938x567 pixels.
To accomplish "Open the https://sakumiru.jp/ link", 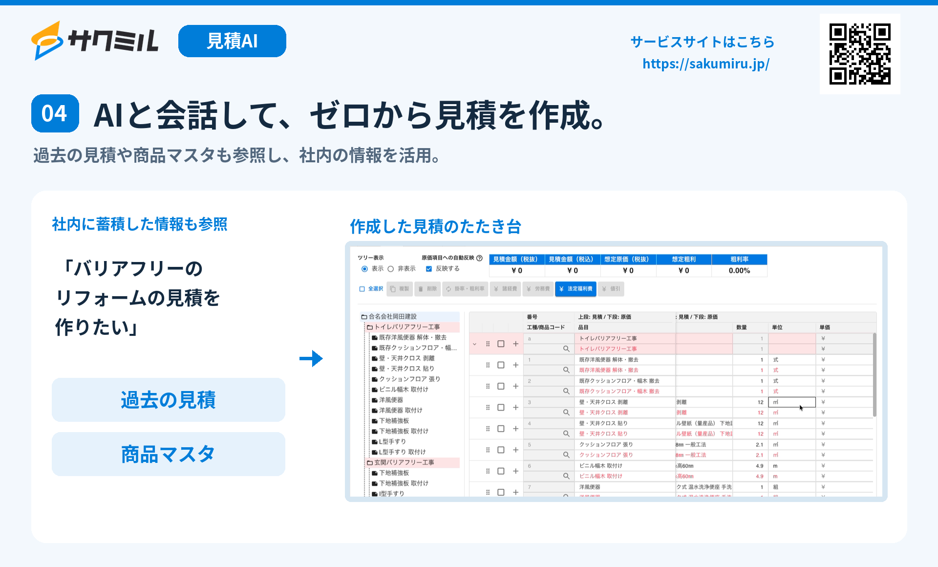I will [705, 64].
